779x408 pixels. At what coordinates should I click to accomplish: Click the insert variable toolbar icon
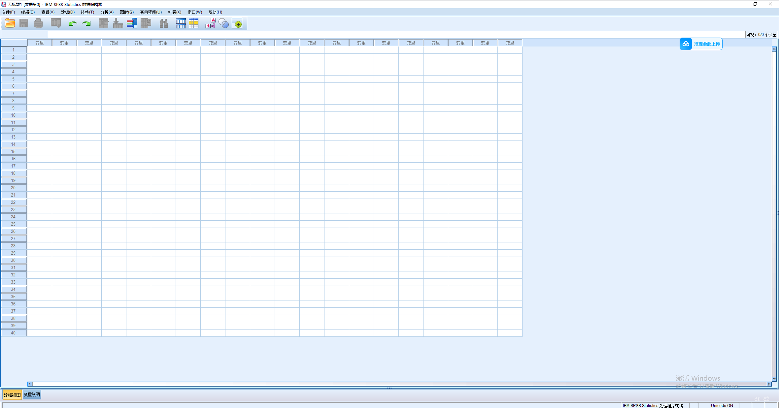[x=194, y=23]
